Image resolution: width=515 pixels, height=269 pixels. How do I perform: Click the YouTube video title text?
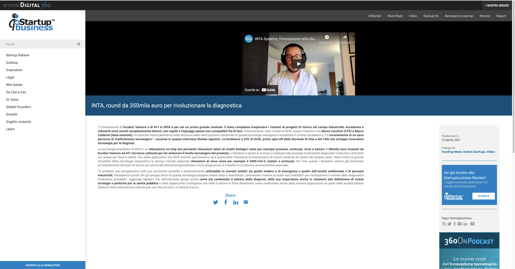[286, 39]
